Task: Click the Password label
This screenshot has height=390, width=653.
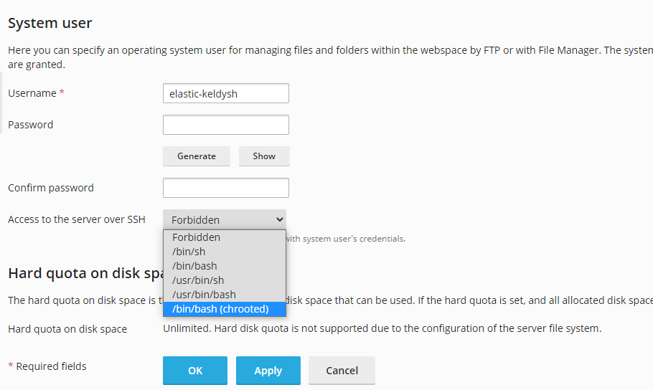Action: pyautogui.click(x=30, y=125)
